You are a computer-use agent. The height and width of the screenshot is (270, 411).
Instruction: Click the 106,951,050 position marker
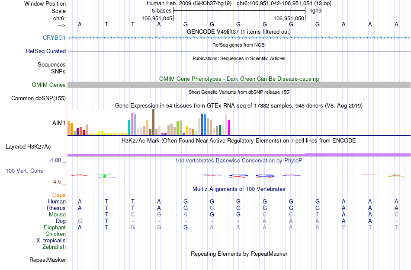tap(289, 18)
